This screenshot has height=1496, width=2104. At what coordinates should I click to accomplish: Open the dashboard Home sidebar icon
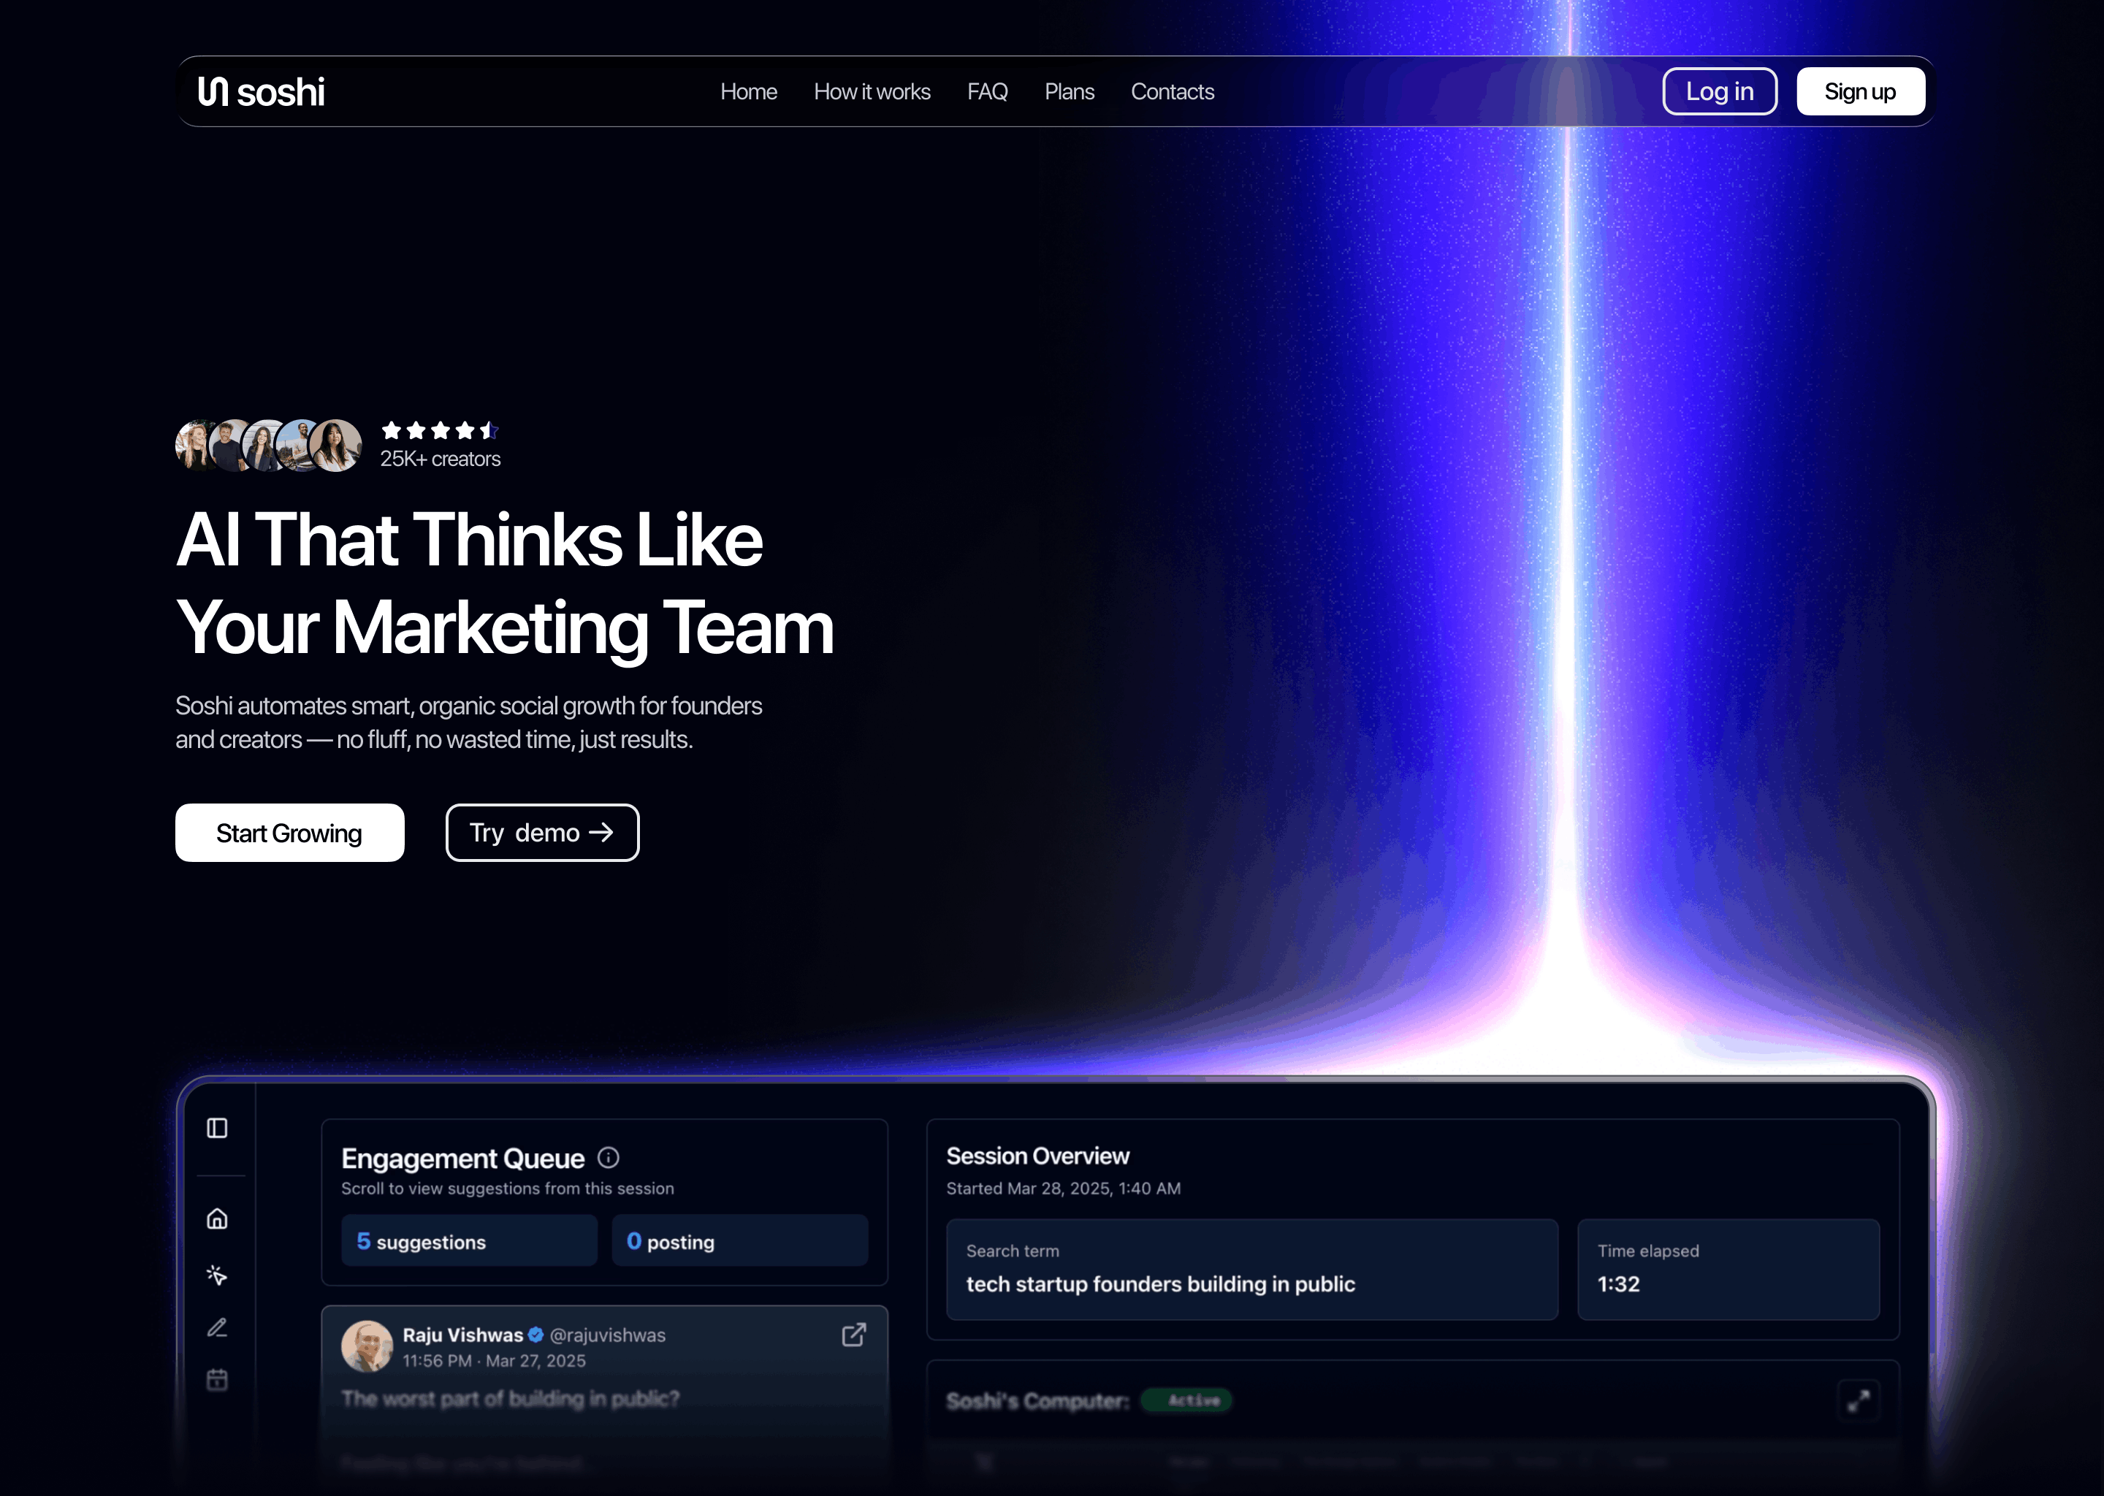216,1218
